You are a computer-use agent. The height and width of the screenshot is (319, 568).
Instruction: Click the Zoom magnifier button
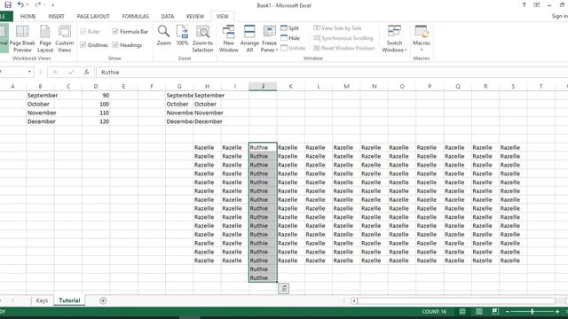point(163,35)
